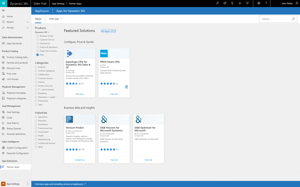Open the Search from the top bar
Viewport: 300px width, 187px height.
click(217, 4)
